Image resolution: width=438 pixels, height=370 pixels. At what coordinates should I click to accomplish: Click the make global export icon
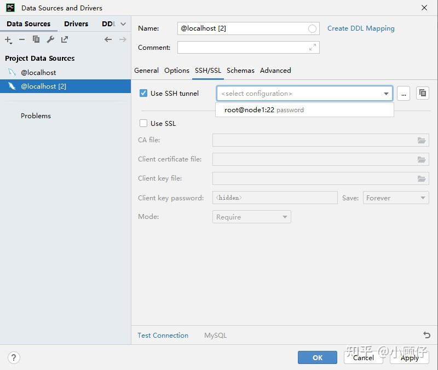pyautogui.click(x=65, y=39)
